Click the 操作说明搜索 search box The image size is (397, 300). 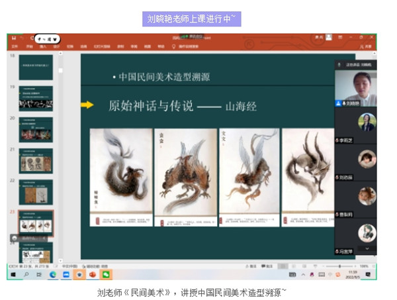click(189, 46)
